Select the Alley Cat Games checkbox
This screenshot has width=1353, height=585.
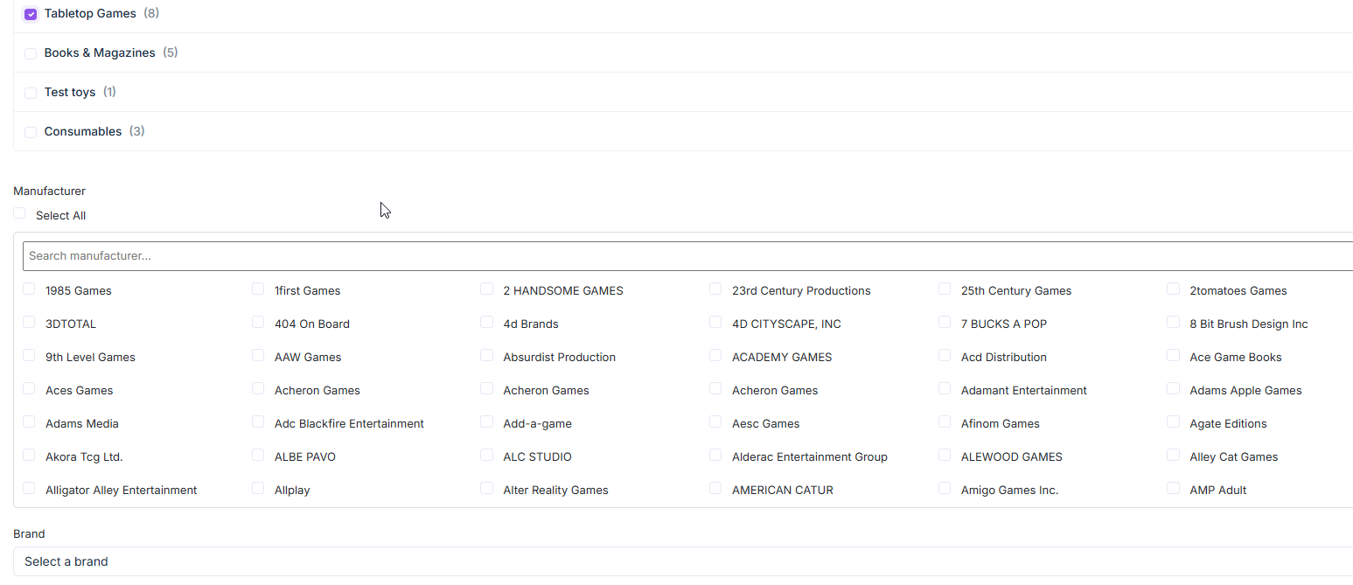[1174, 456]
